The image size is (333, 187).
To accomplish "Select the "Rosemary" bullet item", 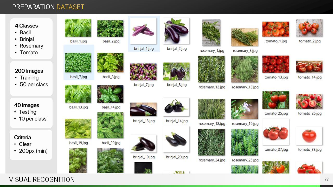I will (31, 46).
